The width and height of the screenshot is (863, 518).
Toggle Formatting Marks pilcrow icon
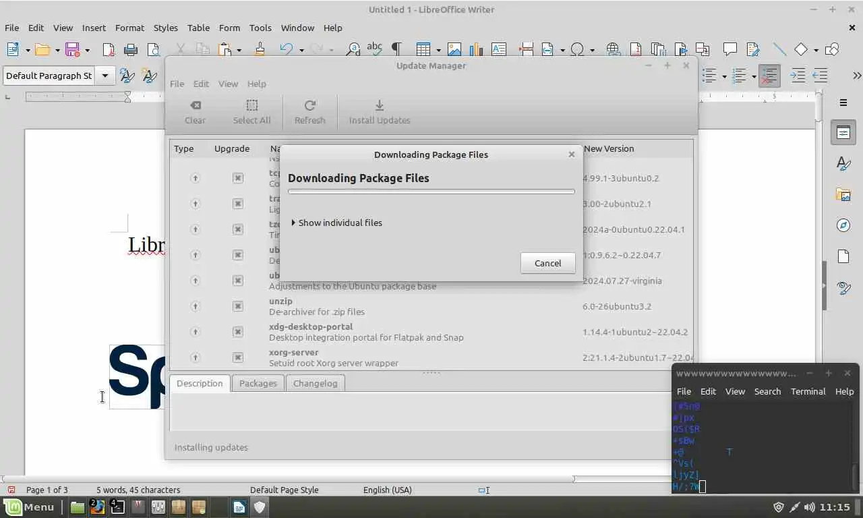point(396,49)
